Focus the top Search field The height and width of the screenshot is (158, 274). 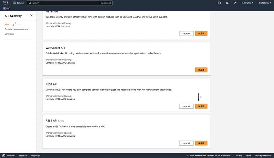click(70, 3)
